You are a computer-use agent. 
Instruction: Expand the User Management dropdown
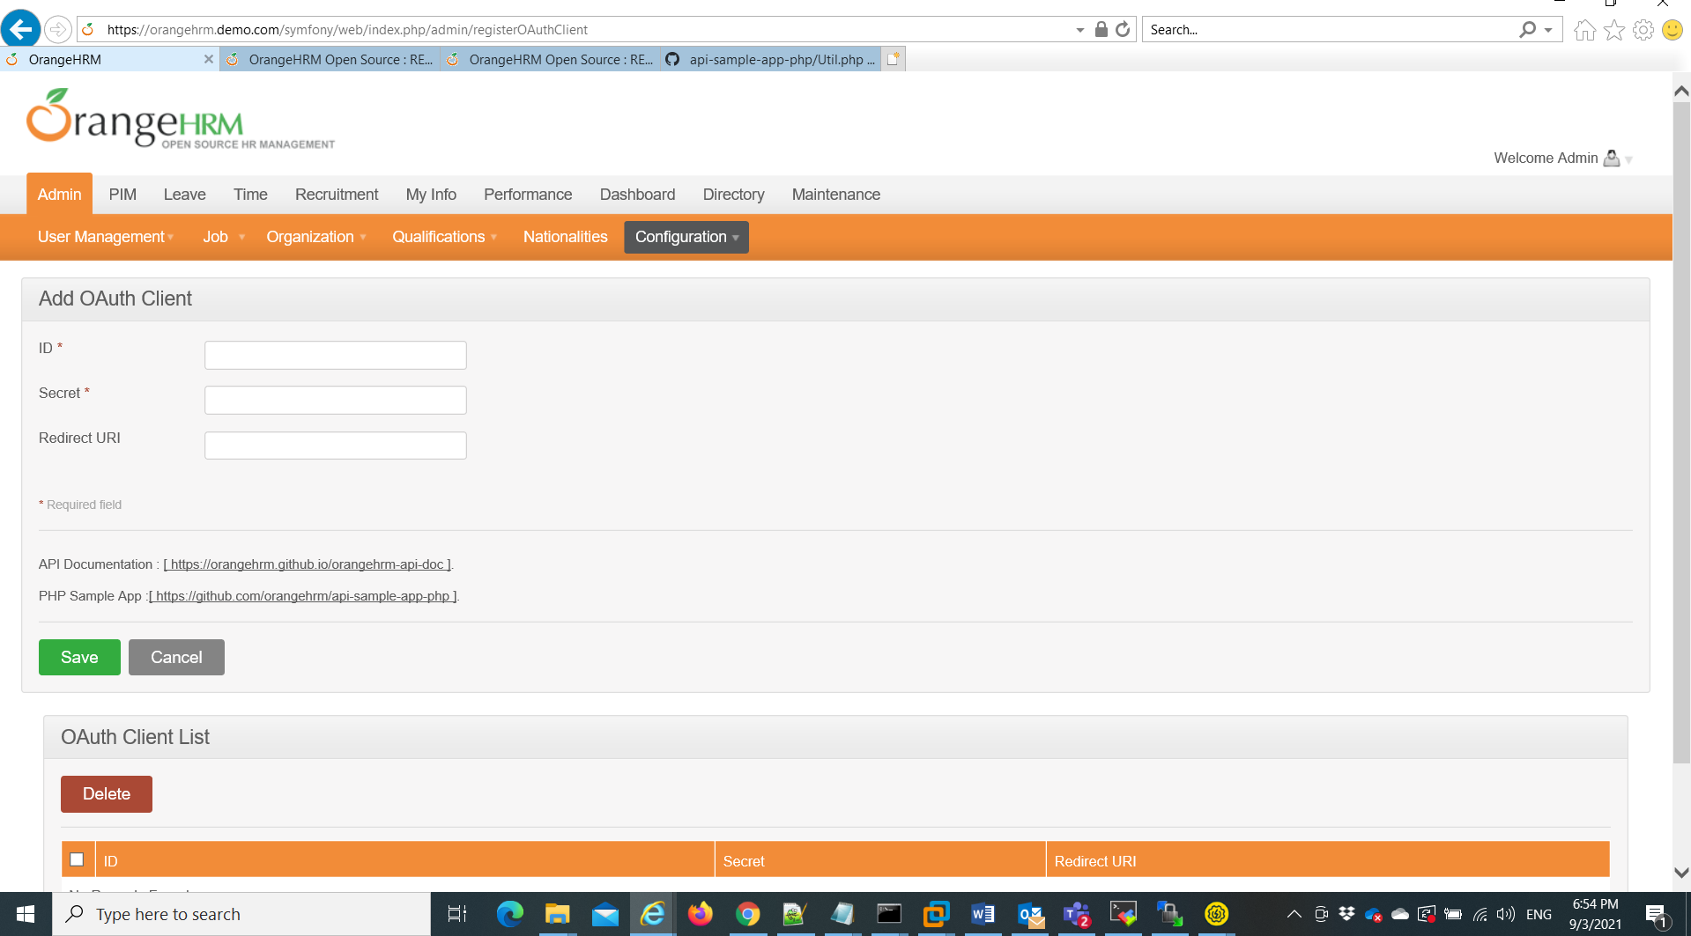tap(105, 237)
